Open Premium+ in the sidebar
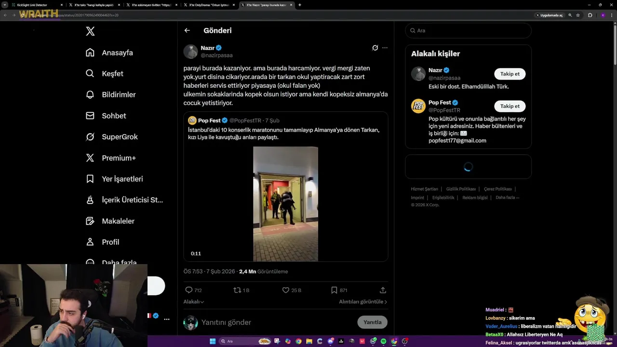The height and width of the screenshot is (347, 617). coord(110,158)
